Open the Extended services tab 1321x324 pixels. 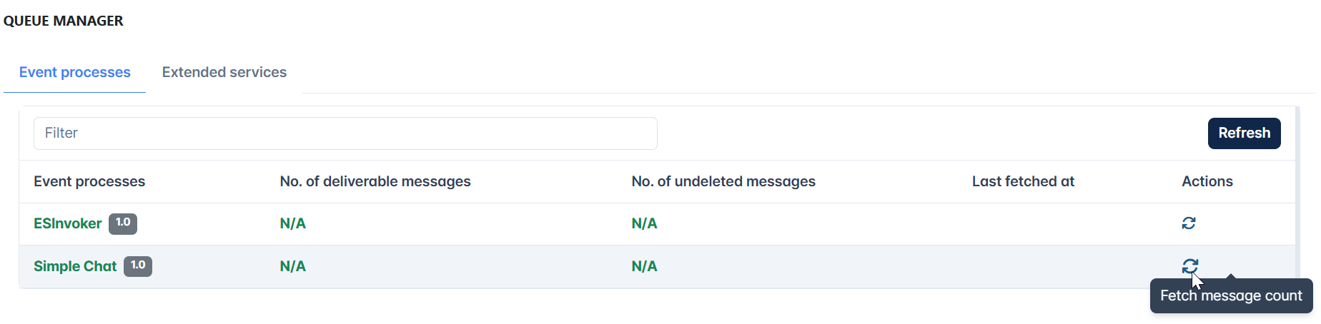224,72
